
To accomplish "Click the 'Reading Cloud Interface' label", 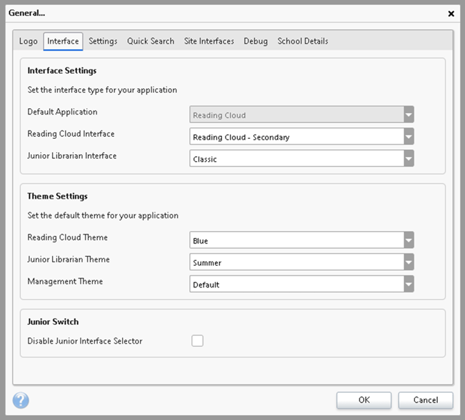I will click(71, 134).
